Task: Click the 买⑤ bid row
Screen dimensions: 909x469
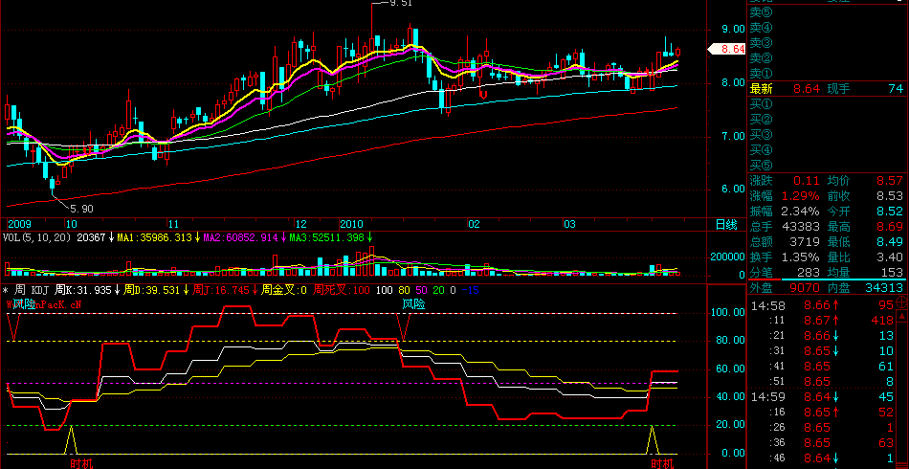Action: tap(825, 166)
